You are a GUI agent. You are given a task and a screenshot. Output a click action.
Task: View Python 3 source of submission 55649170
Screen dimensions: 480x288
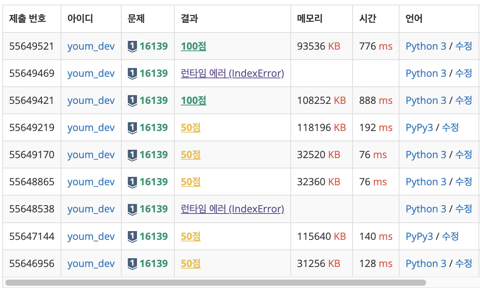tap(426, 155)
